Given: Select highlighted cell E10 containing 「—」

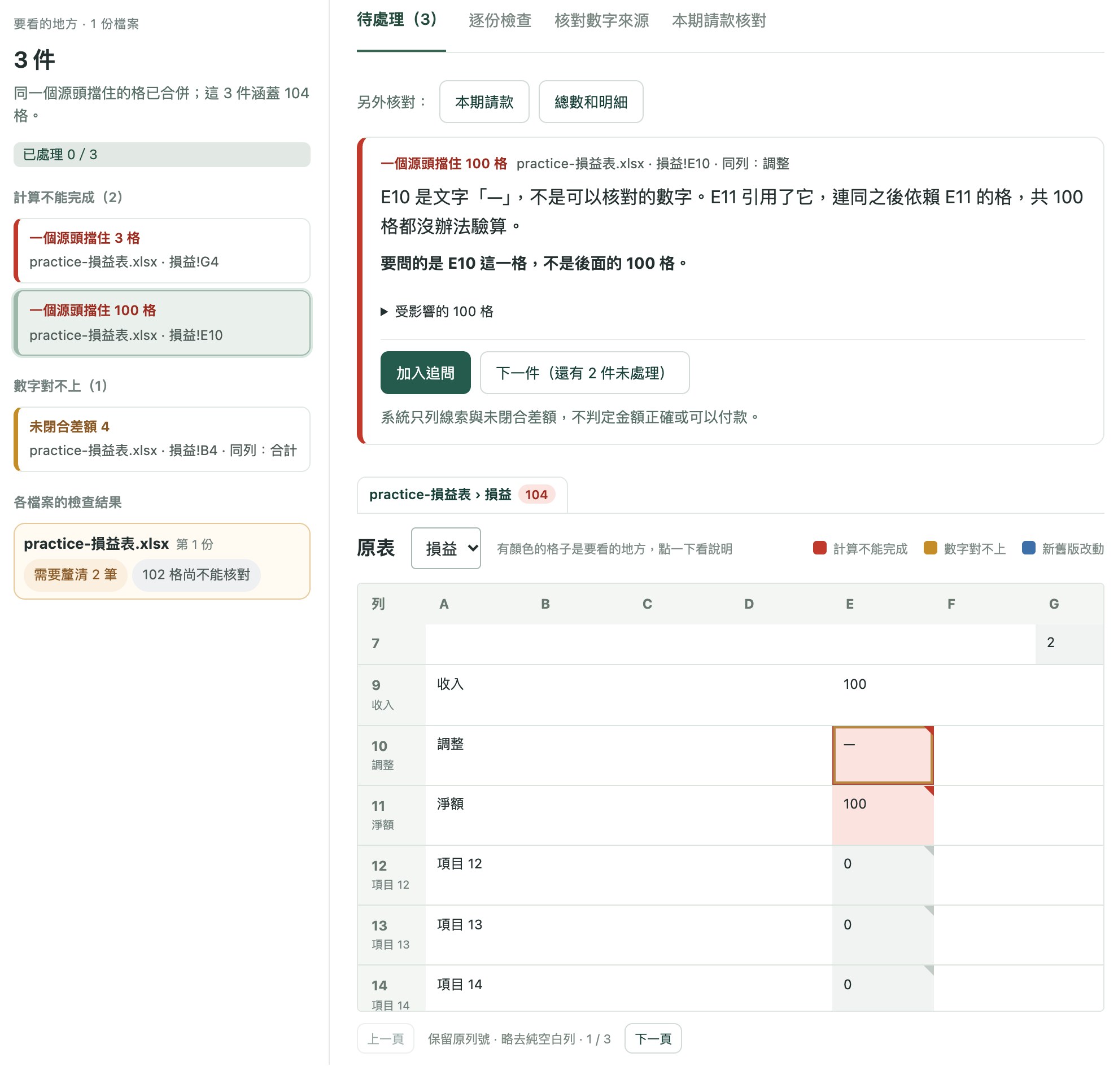Looking at the screenshot, I should point(883,756).
